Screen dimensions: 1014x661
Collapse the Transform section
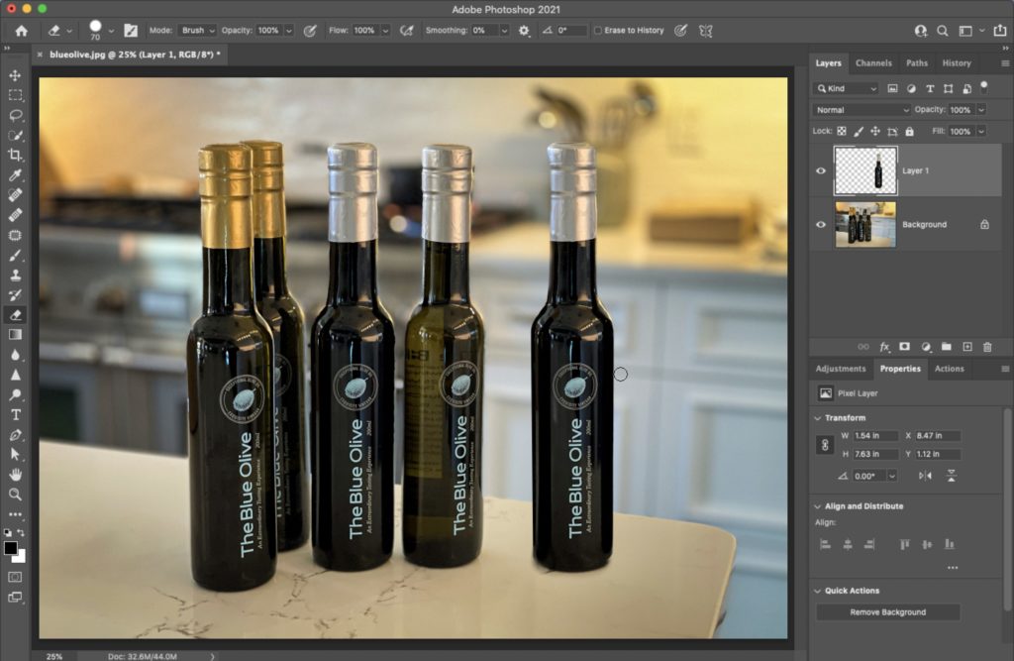pyautogui.click(x=817, y=418)
